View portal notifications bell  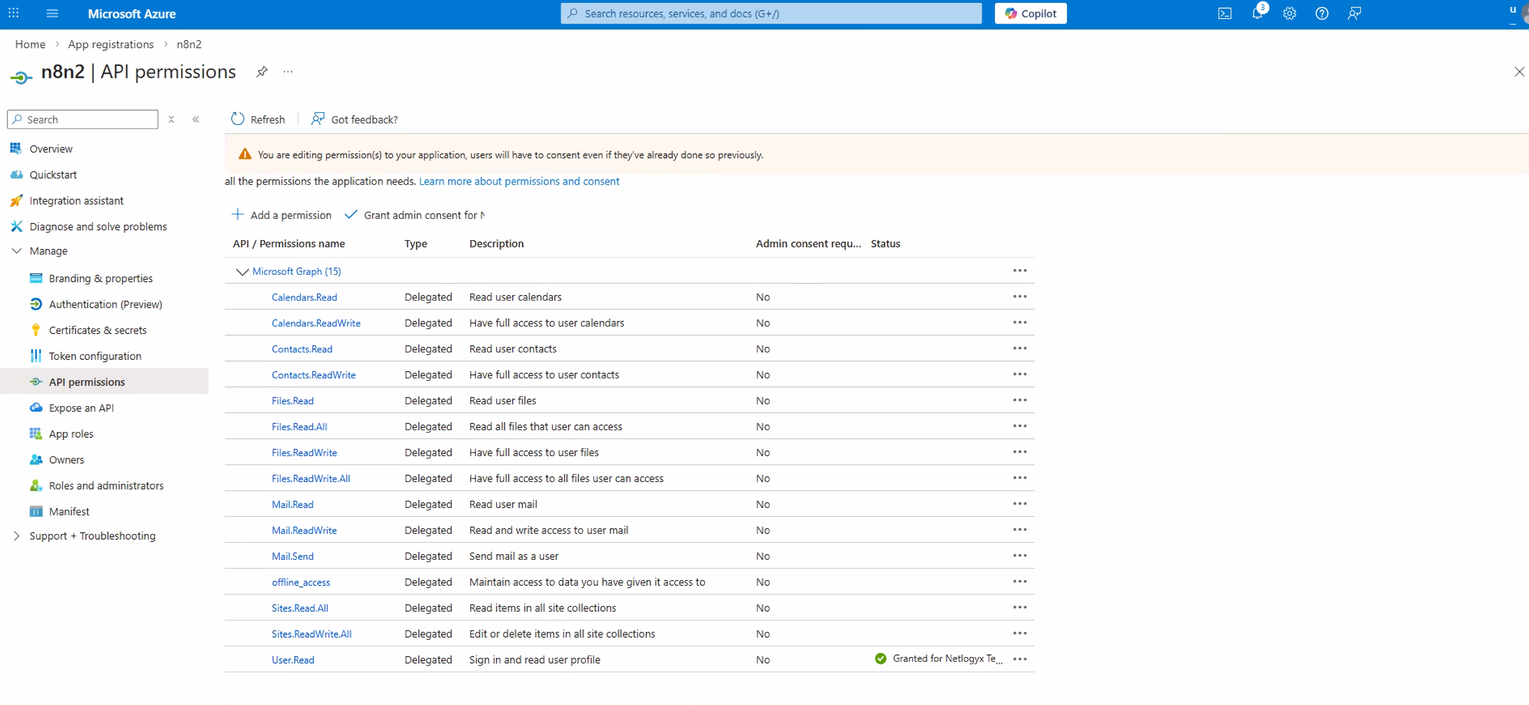coord(1257,13)
